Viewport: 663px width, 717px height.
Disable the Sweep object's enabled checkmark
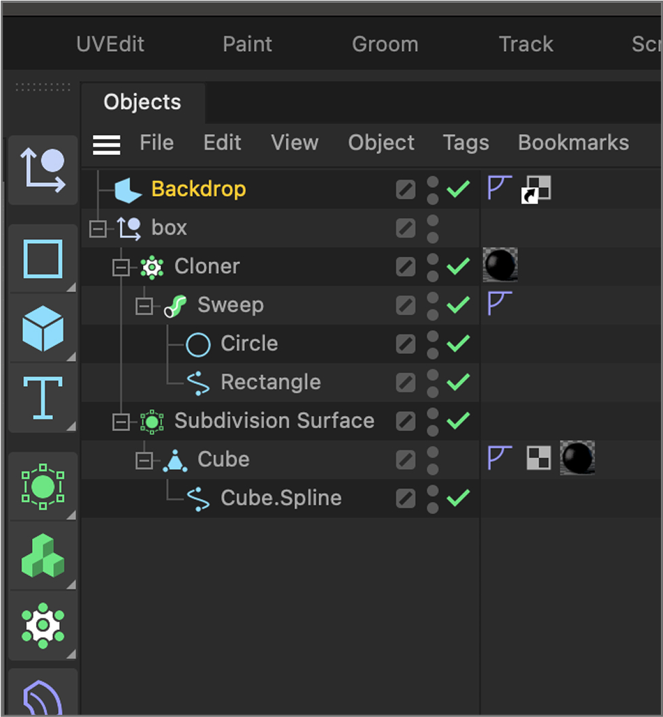point(457,305)
